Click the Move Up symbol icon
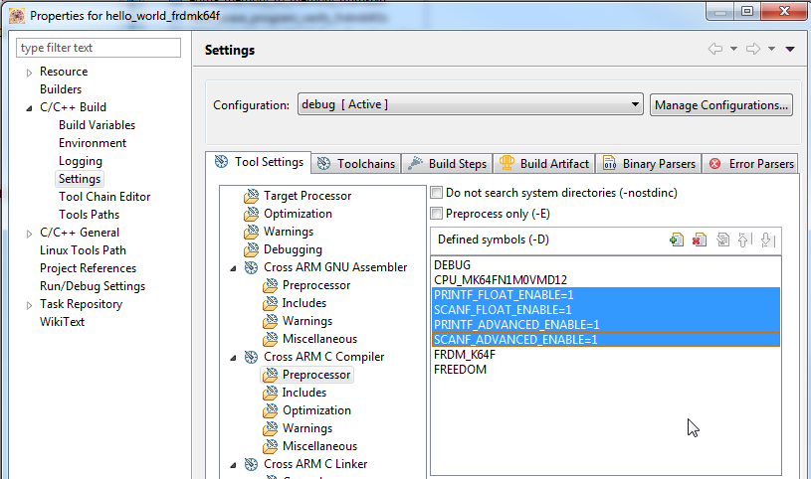811x479 pixels. pyautogui.click(x=744, y=239)
